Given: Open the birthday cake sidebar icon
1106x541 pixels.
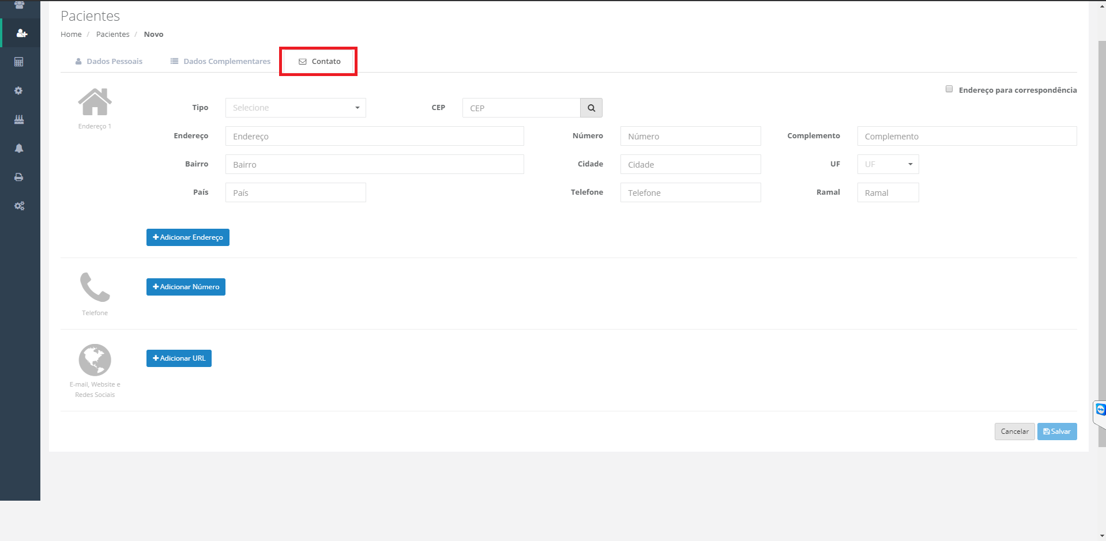Looking at the screenshot, I should click(x=19, y=120).
